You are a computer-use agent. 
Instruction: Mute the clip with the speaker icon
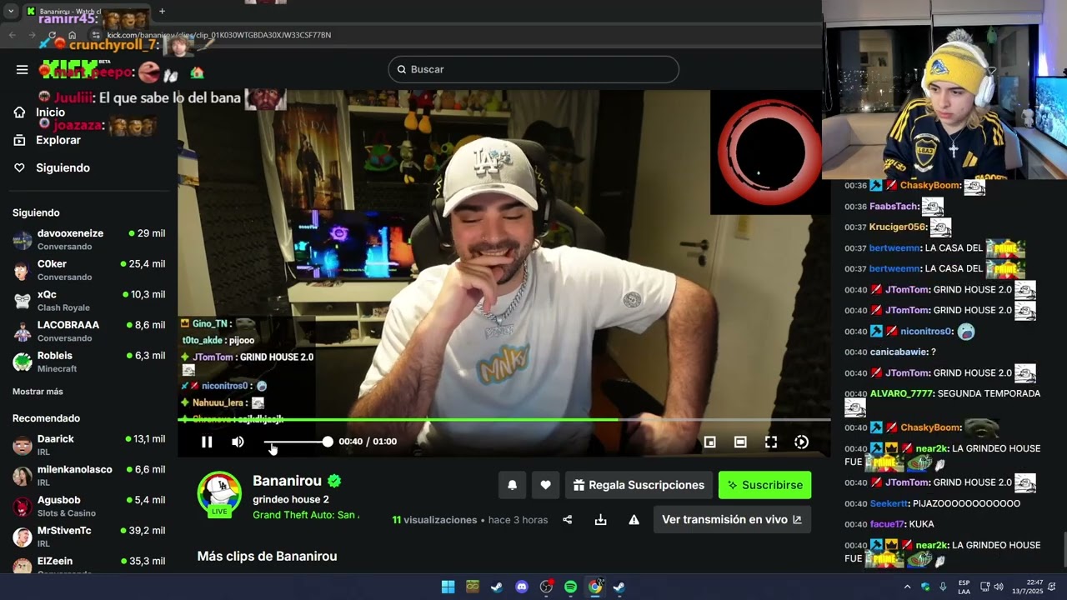coord(238,442)
